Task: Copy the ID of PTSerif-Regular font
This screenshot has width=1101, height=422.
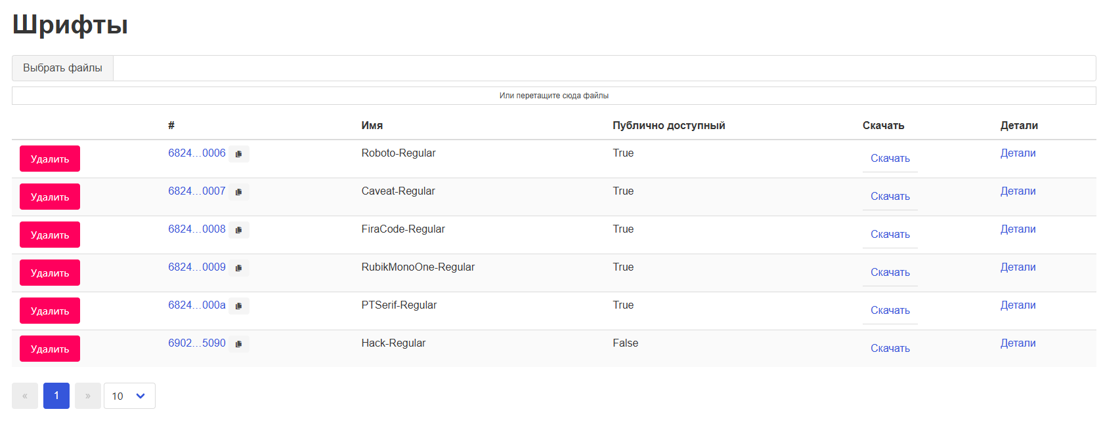Action: tap(239, 306)
